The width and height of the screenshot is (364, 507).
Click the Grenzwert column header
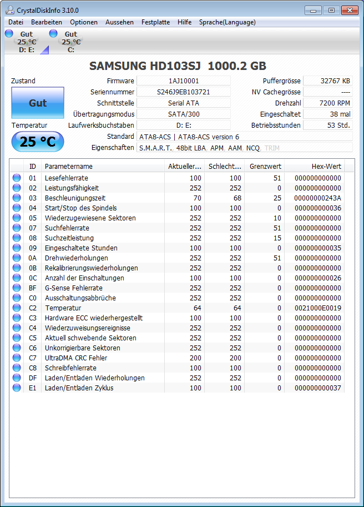tap(265, 167)
